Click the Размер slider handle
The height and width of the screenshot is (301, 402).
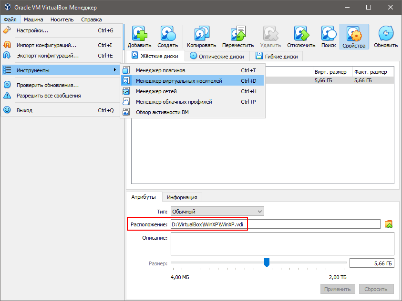click(267, 262)
